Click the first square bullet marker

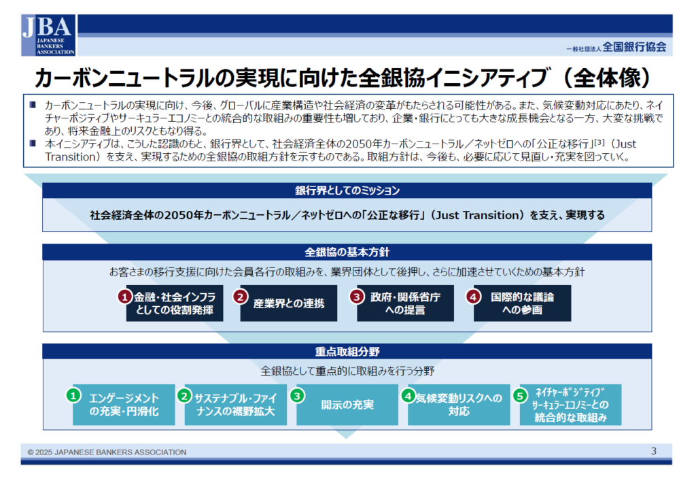33,105
